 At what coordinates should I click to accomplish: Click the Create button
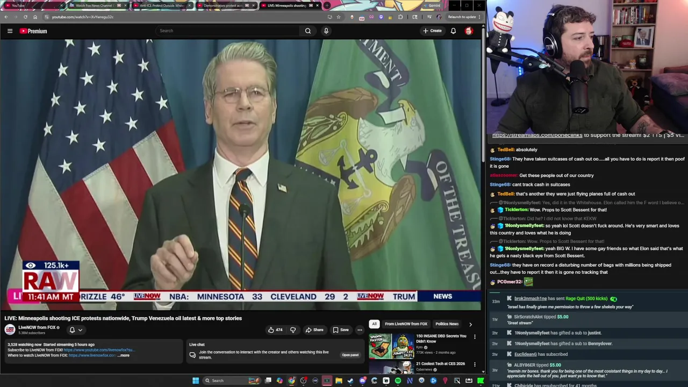click(x=432, y=31)
